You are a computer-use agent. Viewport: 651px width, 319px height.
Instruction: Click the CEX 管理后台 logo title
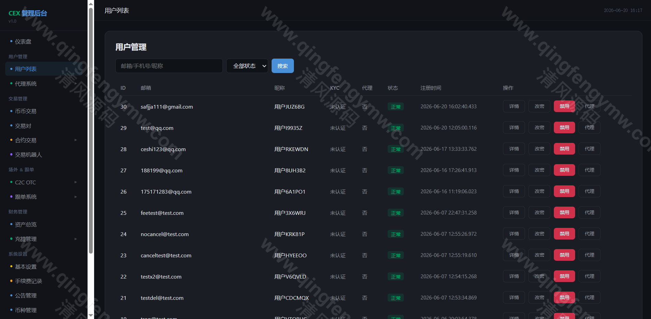(28, 13)
